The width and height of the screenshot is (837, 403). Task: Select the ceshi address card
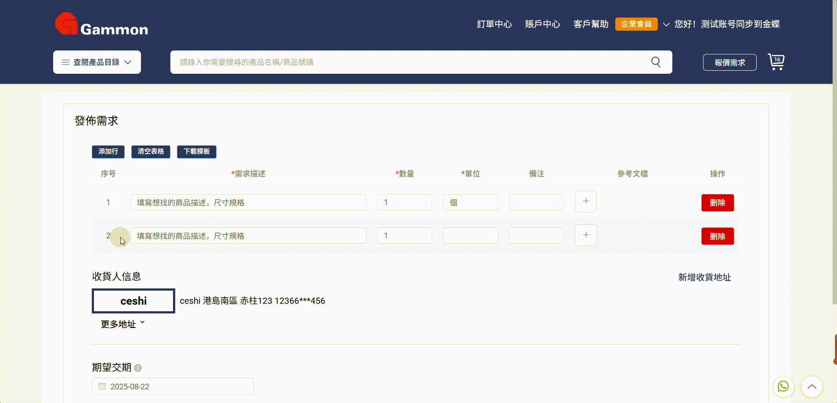click(x=133, y=301)
